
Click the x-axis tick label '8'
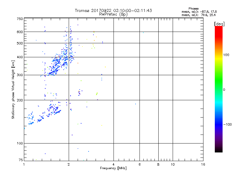pyautogui.click(x=158, y=164)
